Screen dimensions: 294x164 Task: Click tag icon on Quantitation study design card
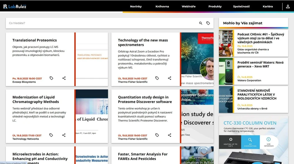(157, 135)
